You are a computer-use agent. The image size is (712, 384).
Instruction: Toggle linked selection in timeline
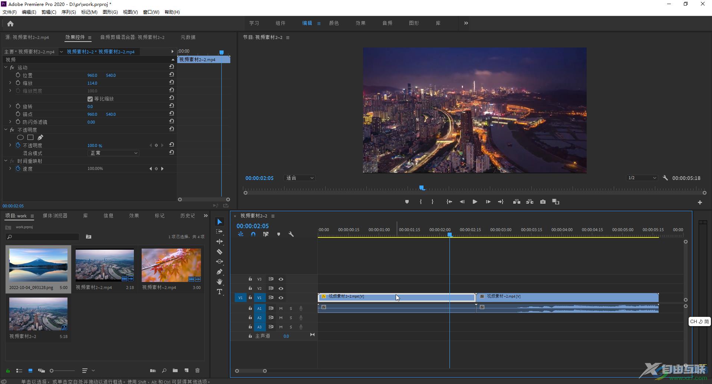(266, 234)
